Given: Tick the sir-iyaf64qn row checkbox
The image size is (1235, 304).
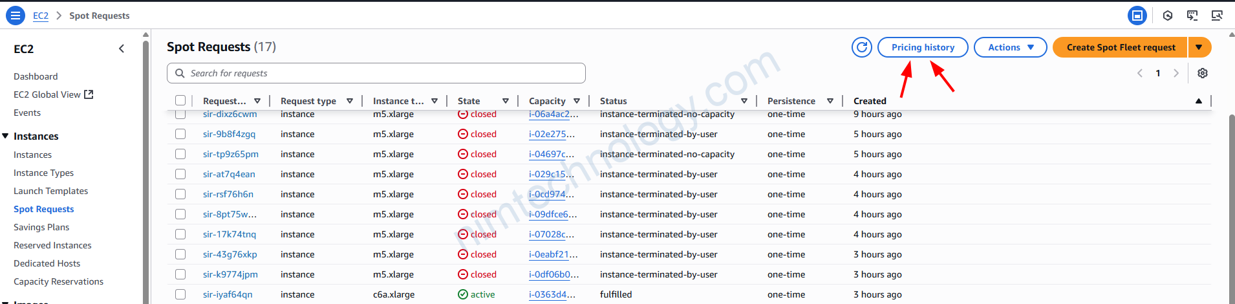Looking at the screenshot, I should [x=180, y=294].
